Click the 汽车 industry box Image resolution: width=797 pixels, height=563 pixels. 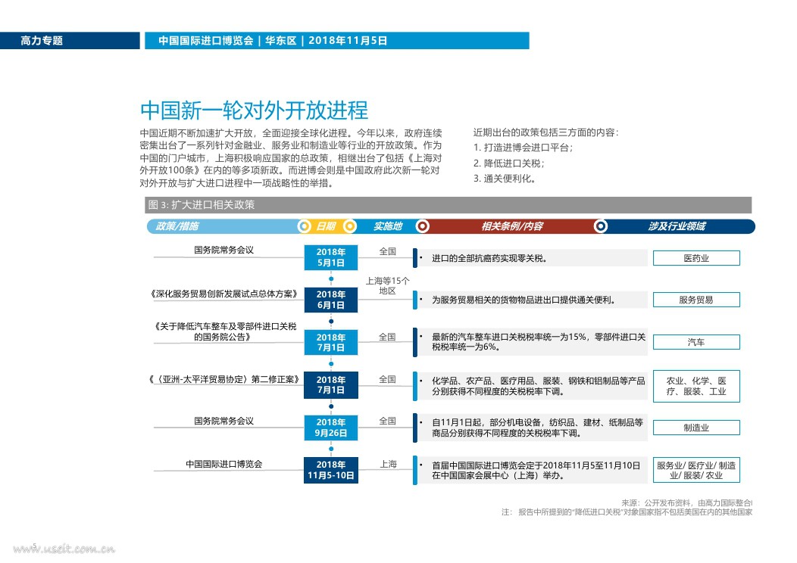click(696, 342)
